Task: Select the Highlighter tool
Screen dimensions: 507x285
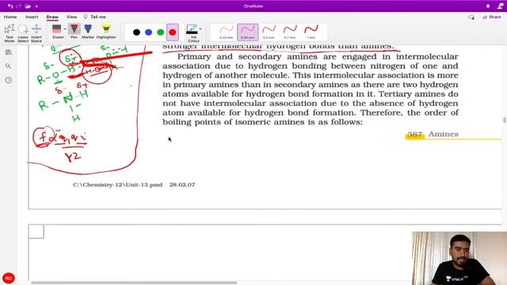Action: point(106,32)
